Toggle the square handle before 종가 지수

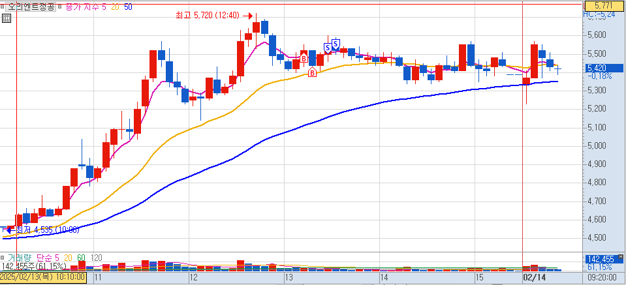click(60, 7)
